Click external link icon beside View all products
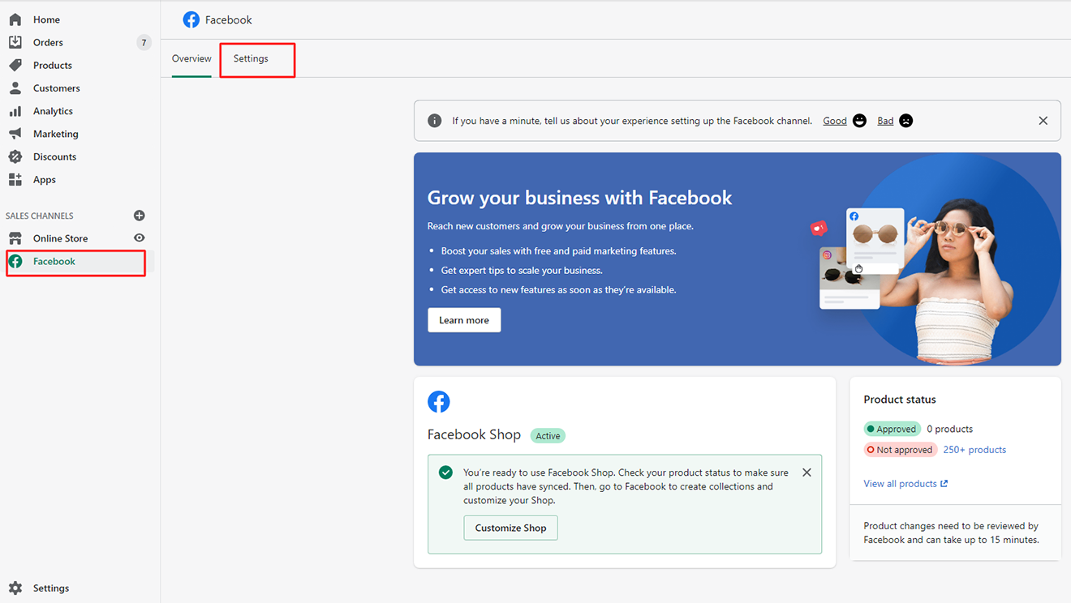This screenshot has height=603, width=1071. pyautogui.click(x=944, y=484)
